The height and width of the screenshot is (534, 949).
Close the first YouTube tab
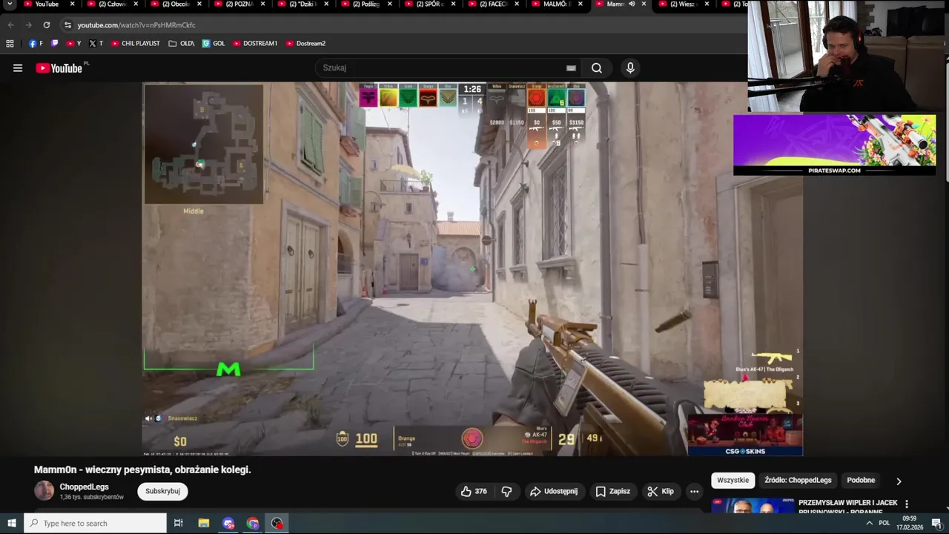pos(72,4)
